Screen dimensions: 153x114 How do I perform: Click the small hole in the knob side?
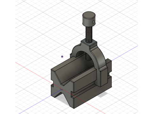point(93,22)
